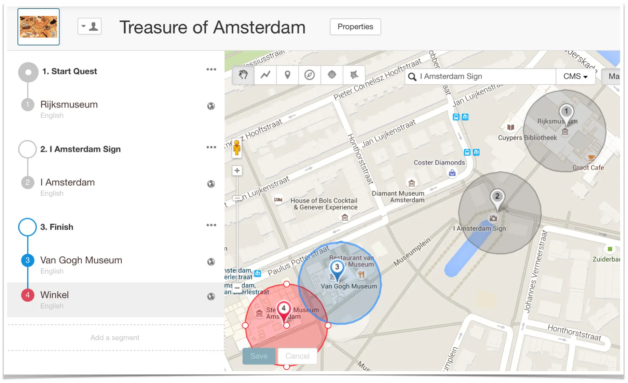Open the user dropdown button
This screenshot has height=383, width=628.
click(x=90, y=26)
